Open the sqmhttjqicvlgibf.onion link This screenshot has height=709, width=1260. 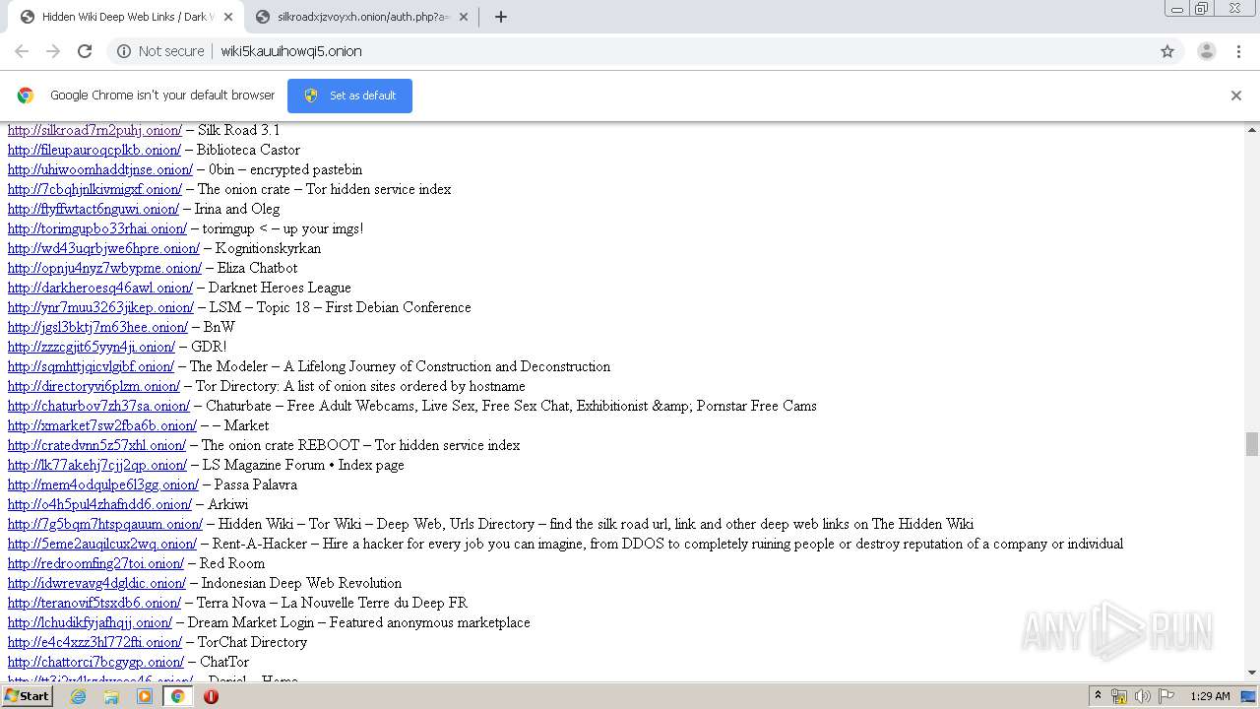[x=91, y=366]
